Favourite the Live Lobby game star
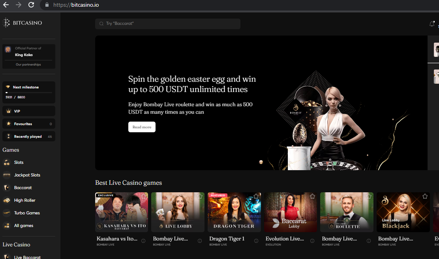The height and width of the screenshot is (259, 439). pos(200,196)
